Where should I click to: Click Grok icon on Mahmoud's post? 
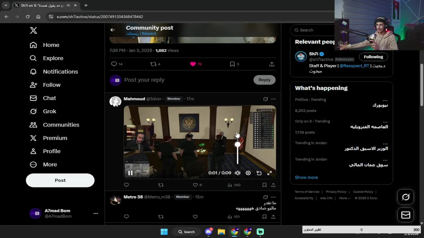[x=265, y=99]
